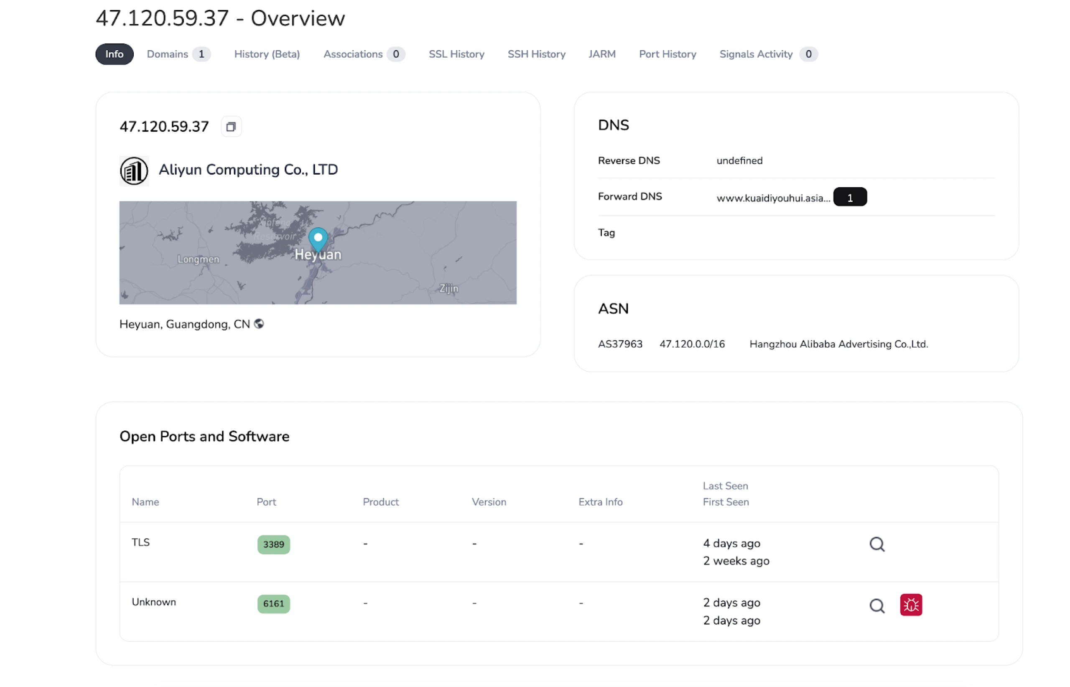This screenshot has height=687, width=1070.
Task: Open forward DNS domain www.kuaidiyouhui.asia
Action: (773, 198)
